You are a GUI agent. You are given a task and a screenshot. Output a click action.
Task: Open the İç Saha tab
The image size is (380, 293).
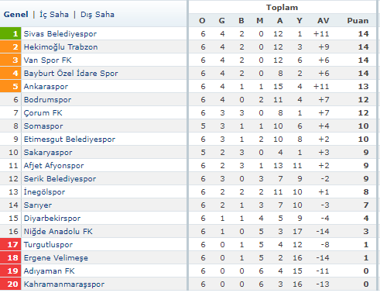[54, 14]
